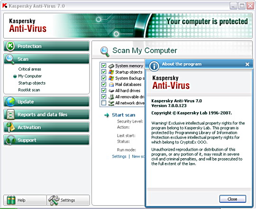Click Copyright Kaspersky Lab 1996-2007 text
This screenshot has height=209, width=256.
192,113
